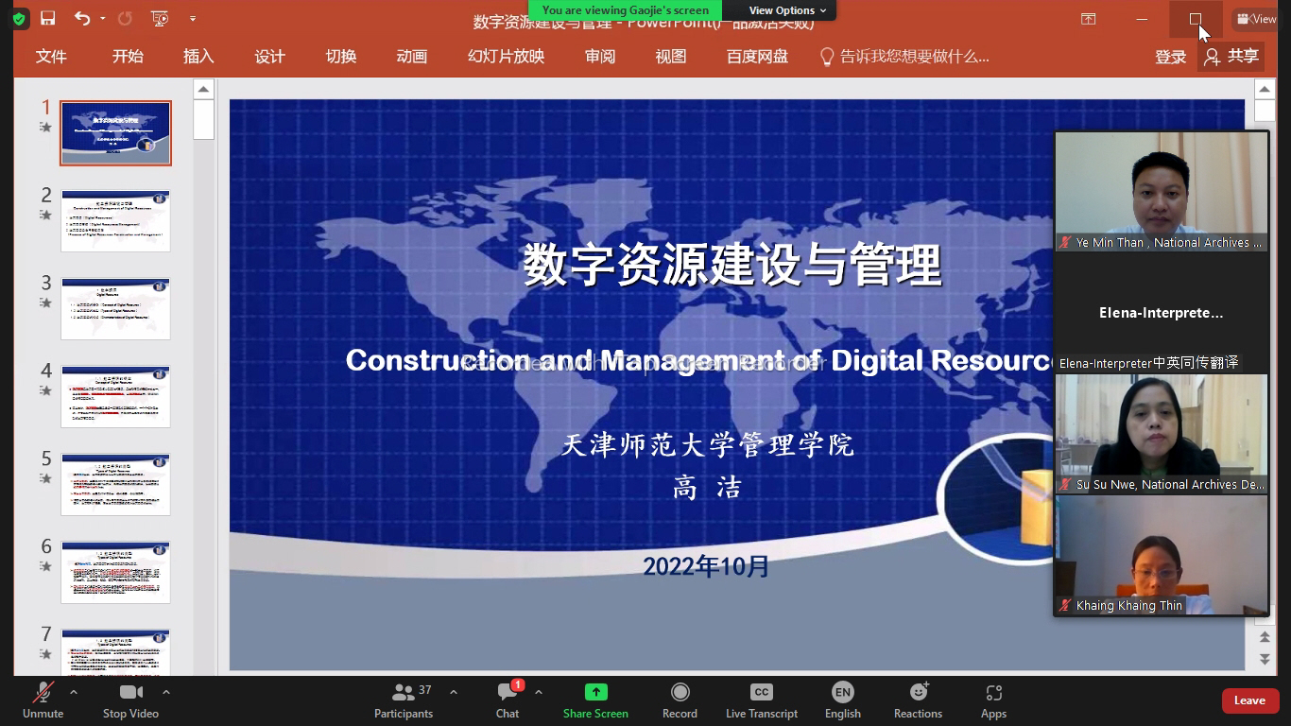
Task: Switch to the 设计 ribbon tab
Action: (269, 57)
